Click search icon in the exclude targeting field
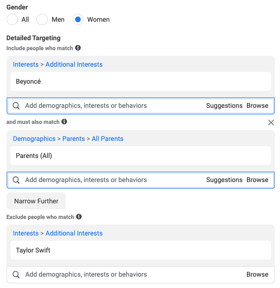Viewport: 280px width, 288px height. point(16,275)
